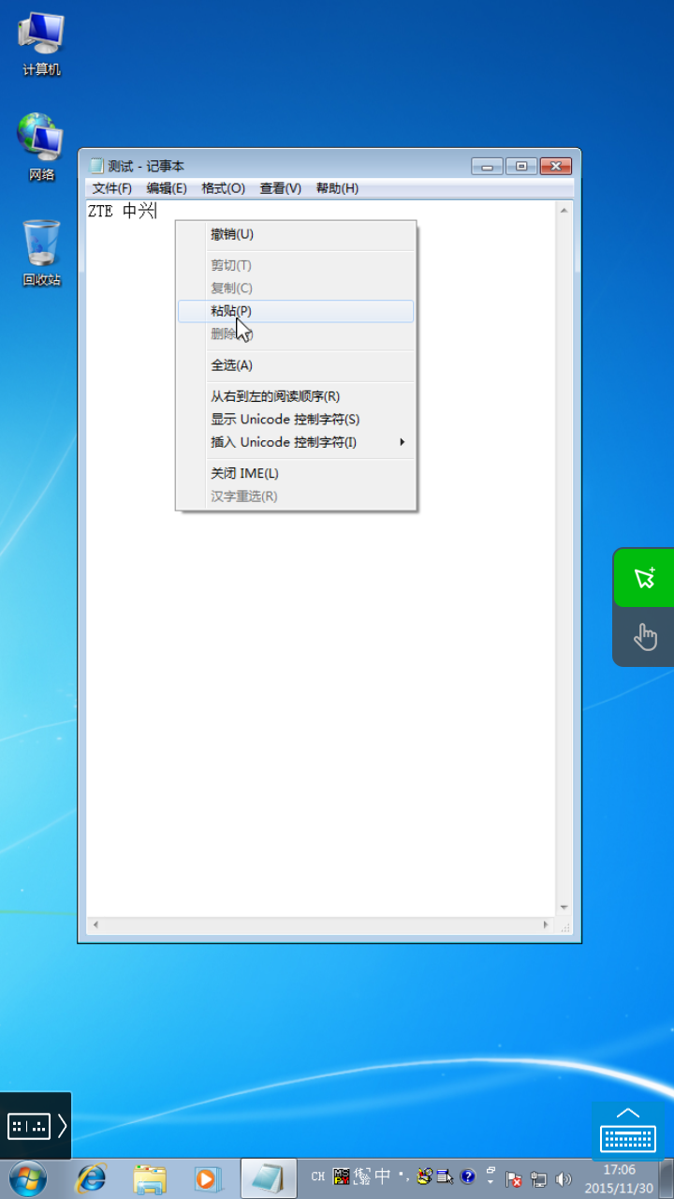Open the 查看(V) menu
674x1199 pixels.
pyautogui.click(x=280, y=188)
